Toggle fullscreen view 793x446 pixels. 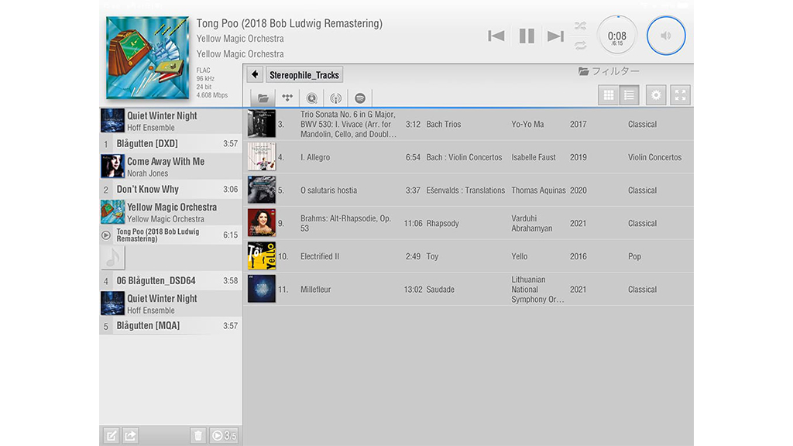[680, 95]
